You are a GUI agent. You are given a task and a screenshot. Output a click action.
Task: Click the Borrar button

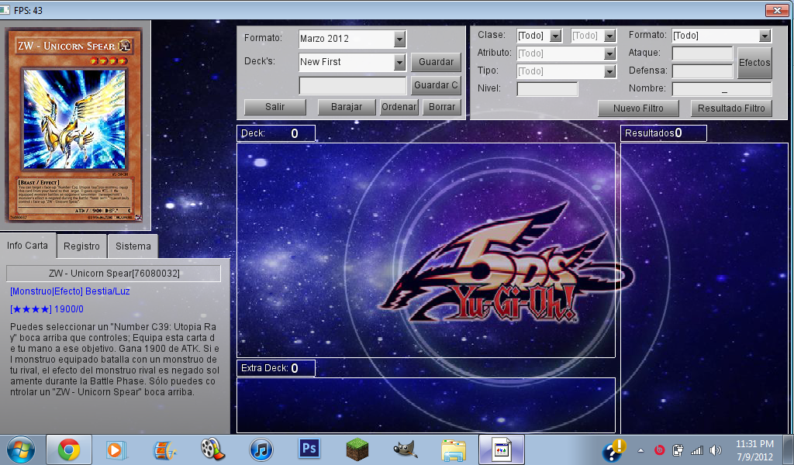click(442, 107)
